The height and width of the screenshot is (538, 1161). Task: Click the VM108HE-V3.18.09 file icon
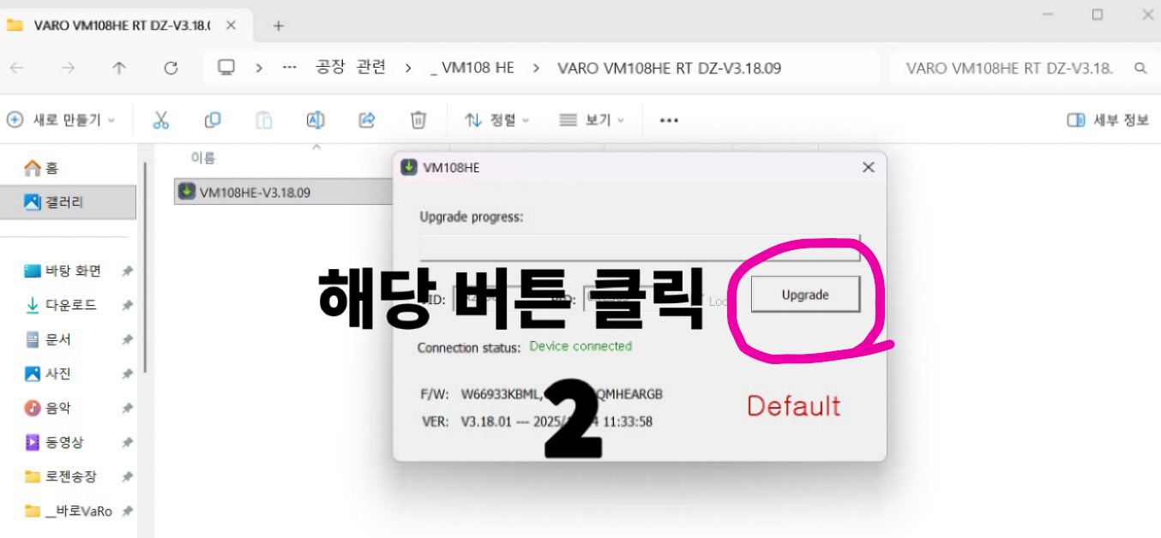point(186,192)
